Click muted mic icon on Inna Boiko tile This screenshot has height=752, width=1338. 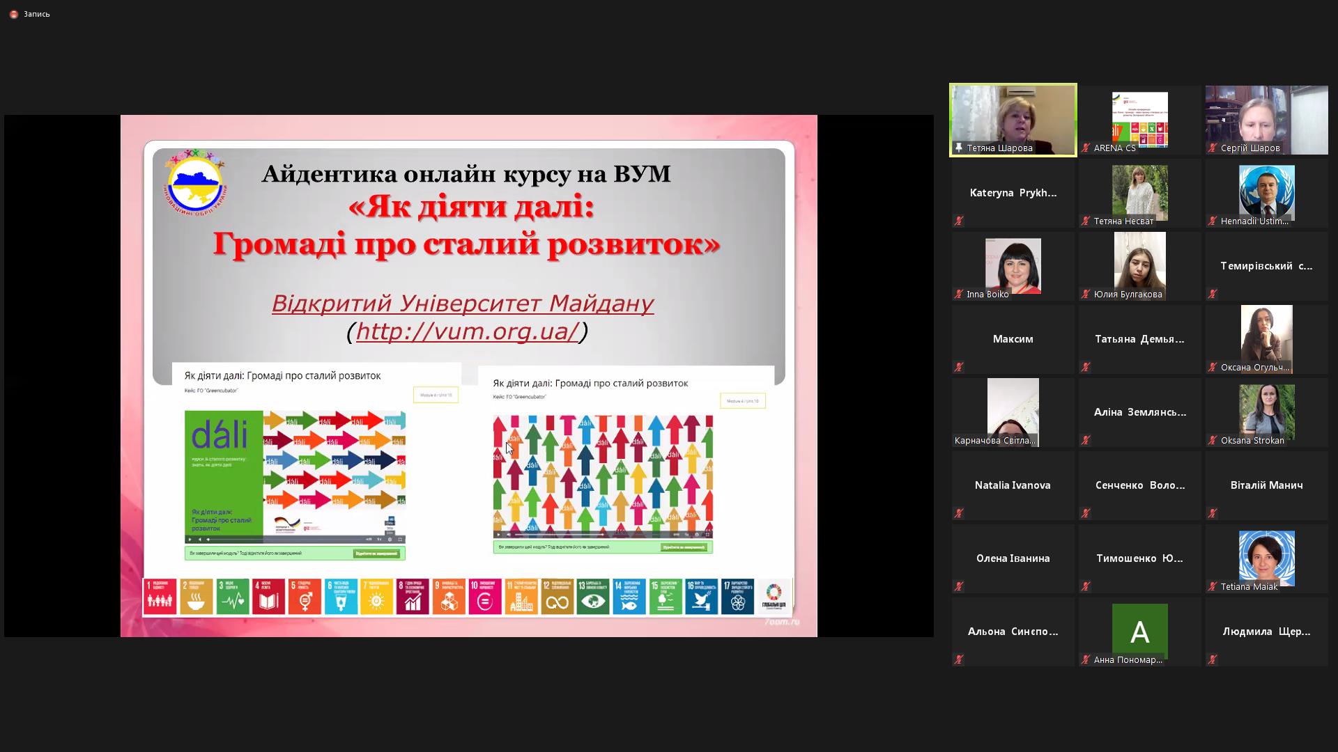tap(959, 294)
